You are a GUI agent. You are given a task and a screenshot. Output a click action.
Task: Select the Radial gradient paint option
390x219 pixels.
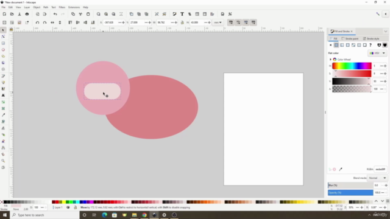click(x=348, y=45)
